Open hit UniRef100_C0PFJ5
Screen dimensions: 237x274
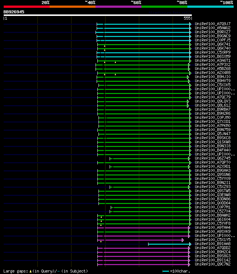[213, 40]
